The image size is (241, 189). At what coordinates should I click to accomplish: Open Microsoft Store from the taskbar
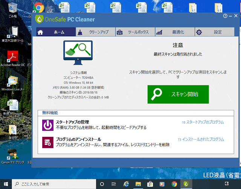(x=150, y=184)
